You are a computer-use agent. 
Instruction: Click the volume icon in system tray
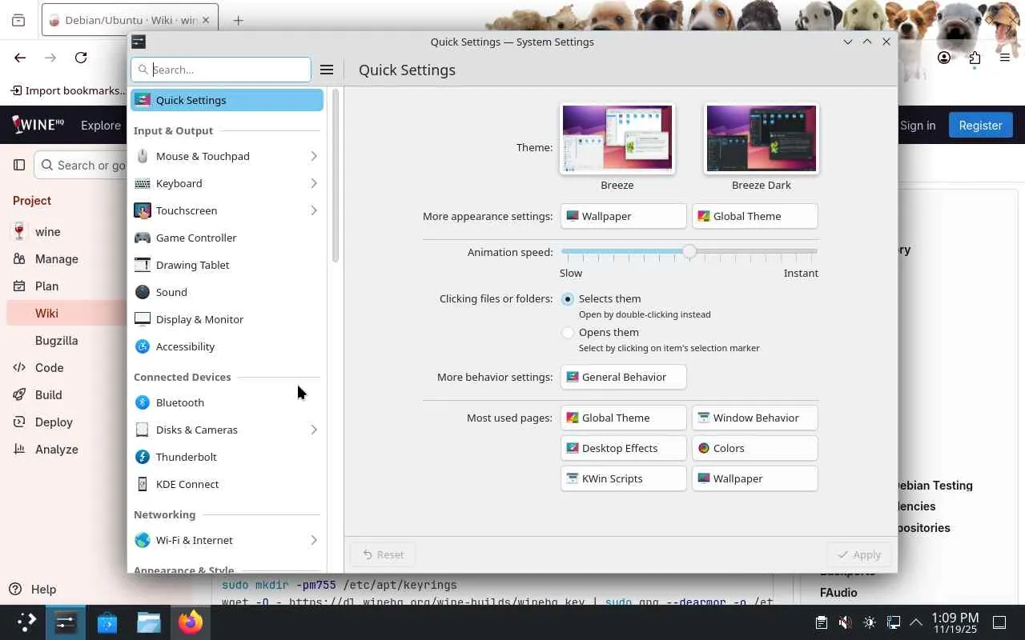845,622
